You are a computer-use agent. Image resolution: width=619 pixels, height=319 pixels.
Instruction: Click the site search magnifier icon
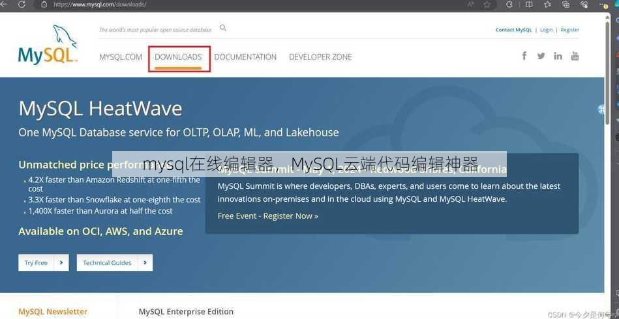[223, 28]
